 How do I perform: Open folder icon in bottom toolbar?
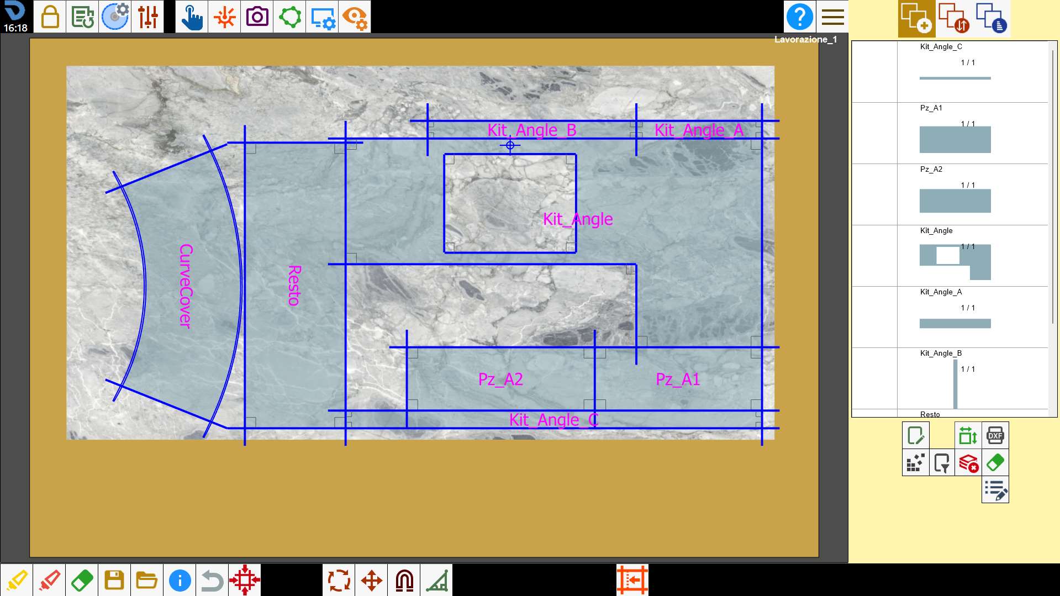point(147,580)
